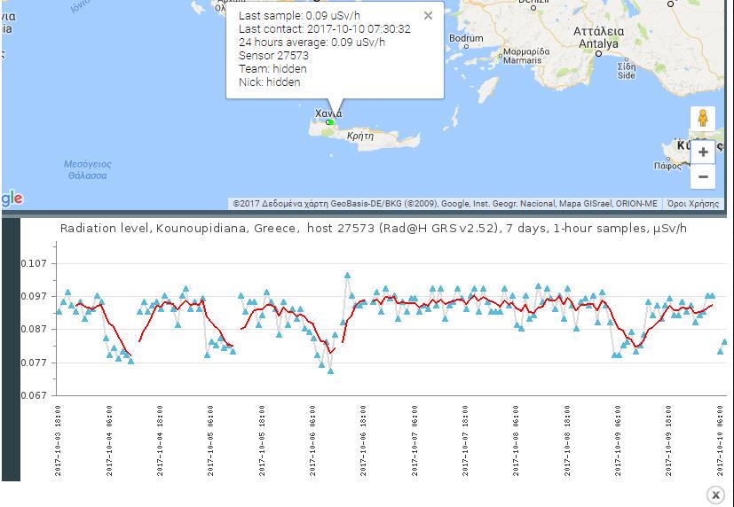Click the Κρήτη island label
The image size is (734, 507).
[x=360, y=136]
